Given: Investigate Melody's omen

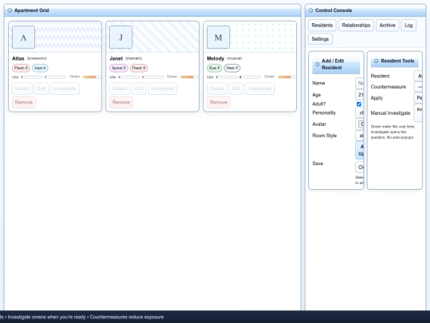Looking at the screenshot, I should click(x=260, y=89).
